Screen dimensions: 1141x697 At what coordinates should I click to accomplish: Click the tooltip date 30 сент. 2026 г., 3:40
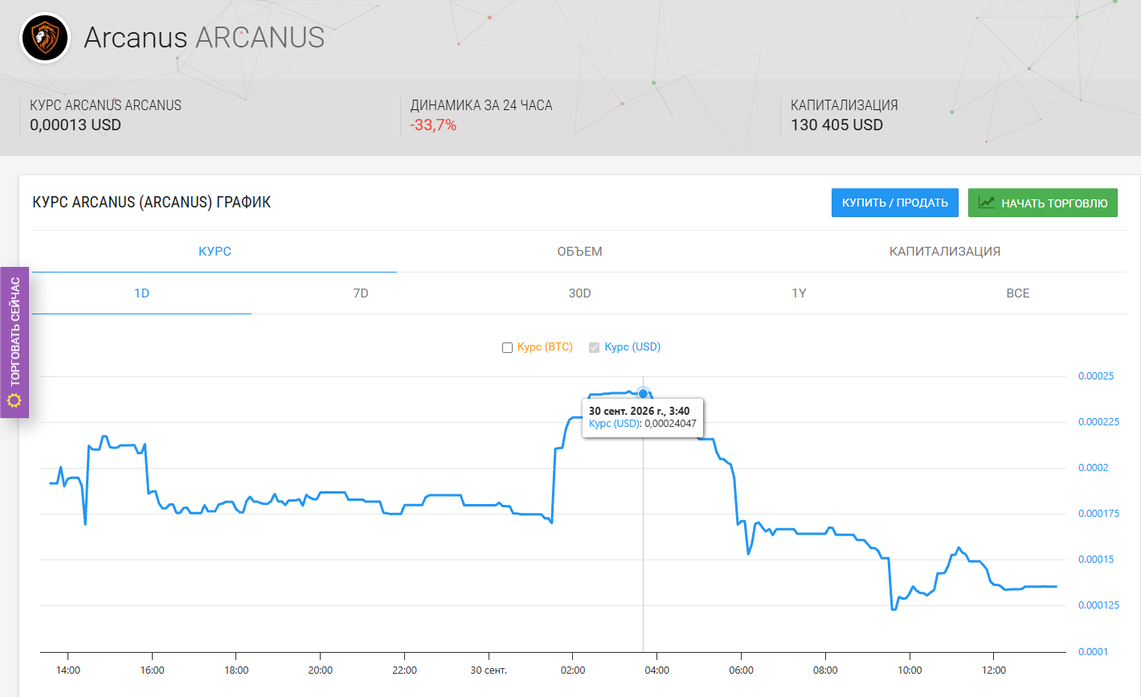tap(639, 411)
